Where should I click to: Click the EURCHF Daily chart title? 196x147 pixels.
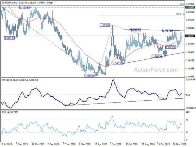[9, 3]
